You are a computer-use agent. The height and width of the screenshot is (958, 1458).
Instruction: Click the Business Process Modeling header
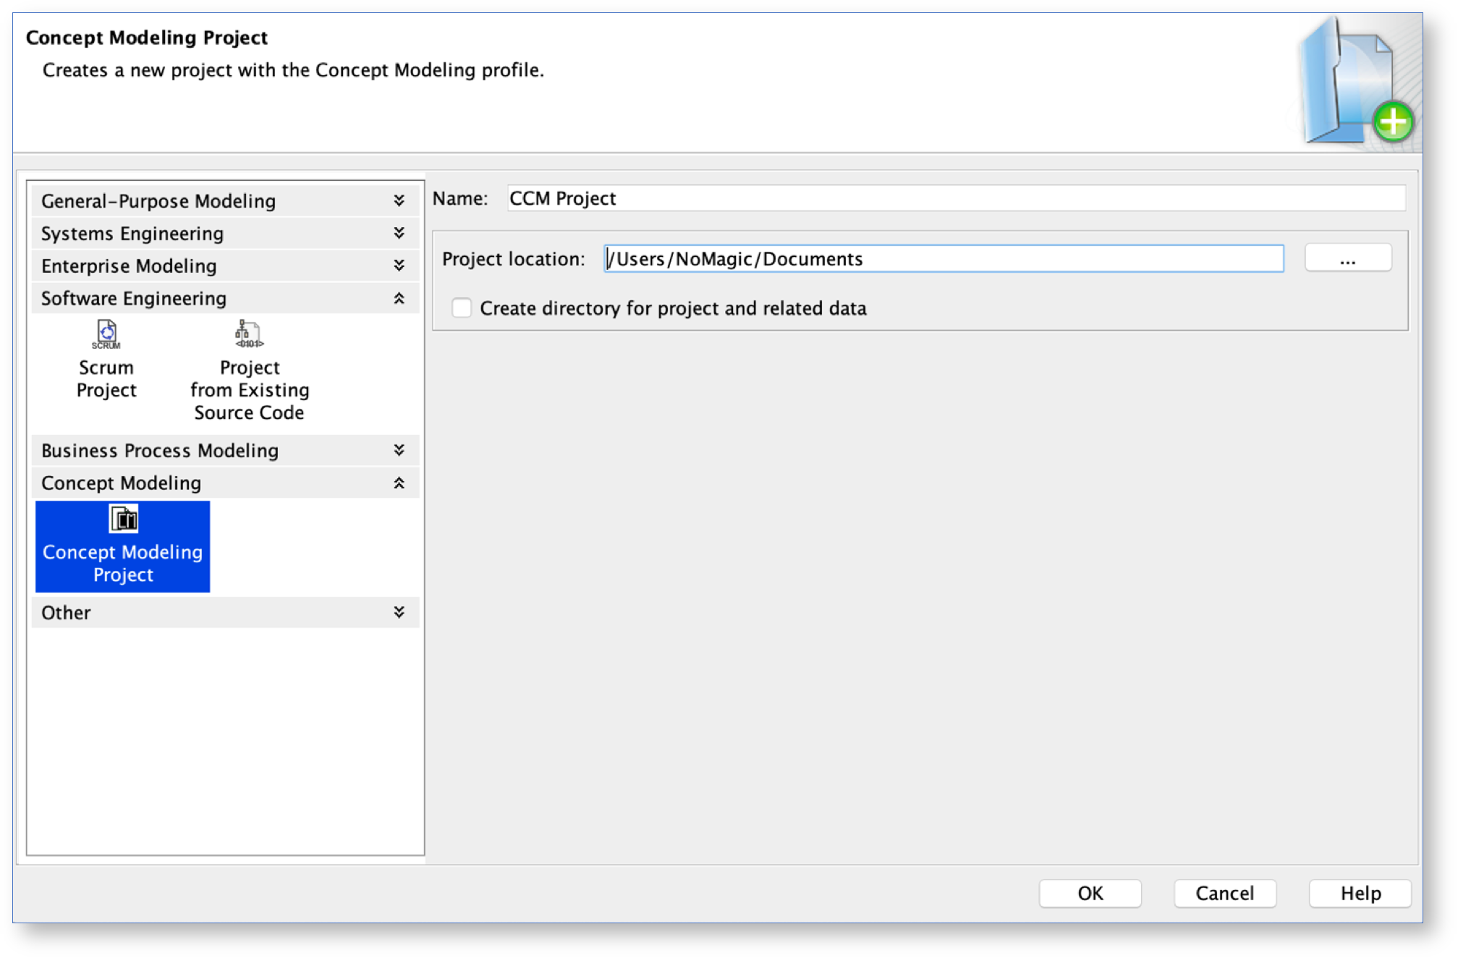pyautogui.click(x=160, y=451)
